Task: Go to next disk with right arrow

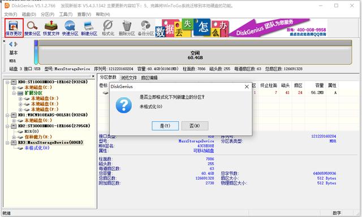Action: click(x=16, y=44)
